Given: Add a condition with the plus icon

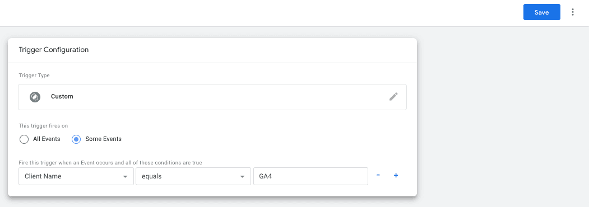Looking at the screenshot, I should [396, 176].
